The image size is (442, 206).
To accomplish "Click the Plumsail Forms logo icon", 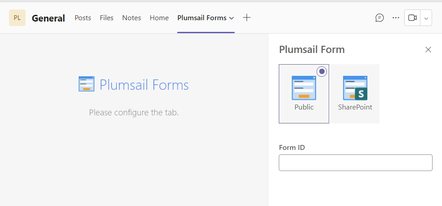I will pos(86,84).
